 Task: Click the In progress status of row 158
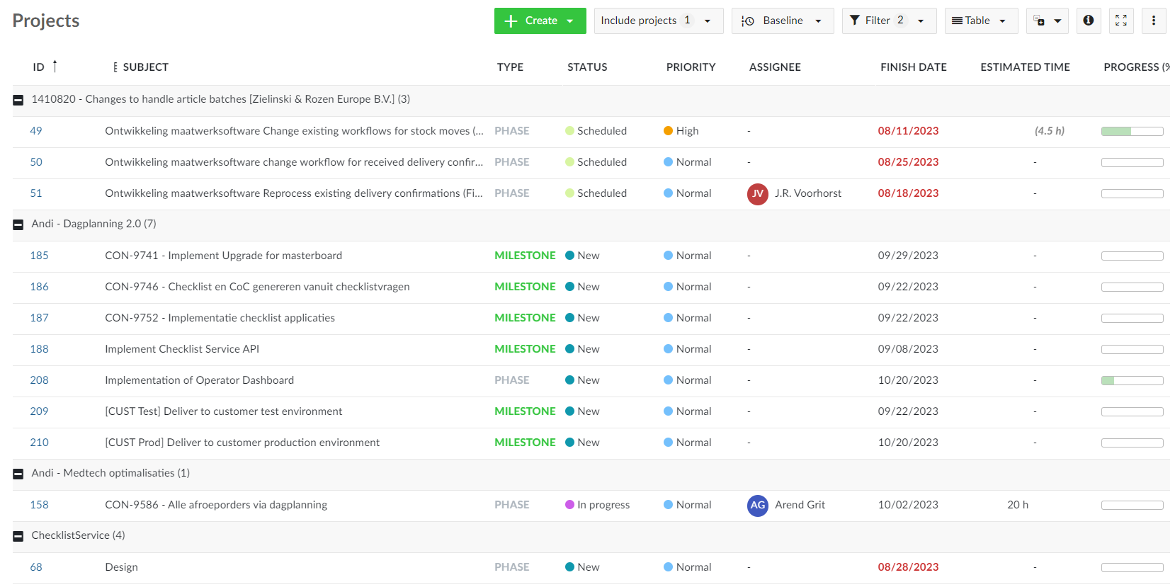[x=602, y=505]
